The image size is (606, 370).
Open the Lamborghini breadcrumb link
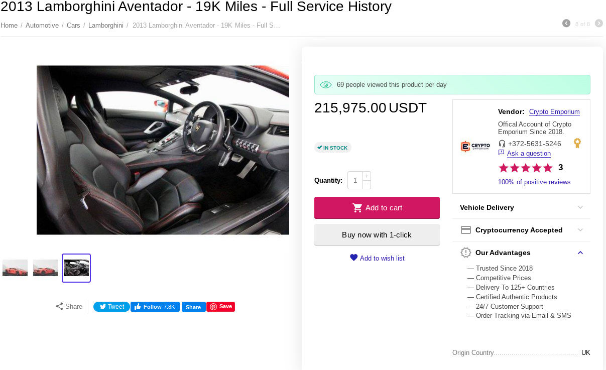click(106, 25)
